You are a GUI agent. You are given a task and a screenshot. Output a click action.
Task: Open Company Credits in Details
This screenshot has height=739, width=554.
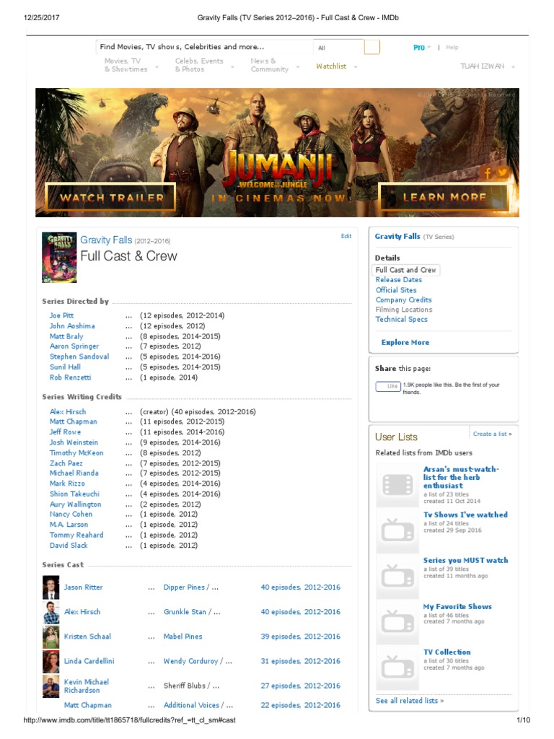click(404, 299)
